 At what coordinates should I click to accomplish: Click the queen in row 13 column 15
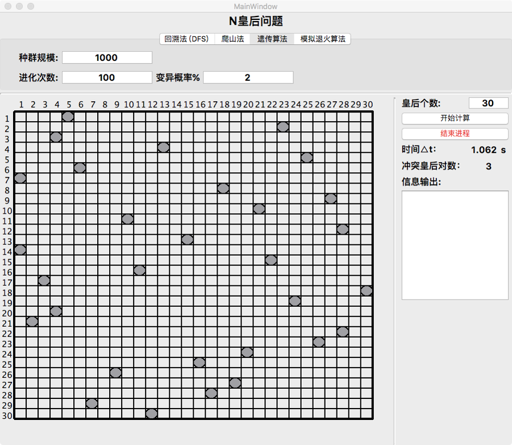click(188, 240)
